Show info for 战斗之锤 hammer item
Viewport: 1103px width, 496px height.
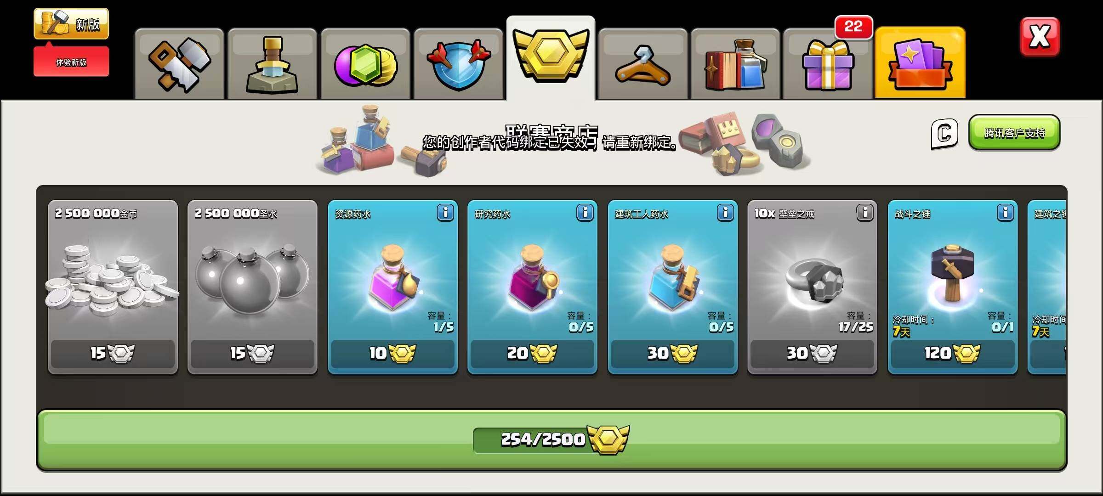(x=1005, y=213)
